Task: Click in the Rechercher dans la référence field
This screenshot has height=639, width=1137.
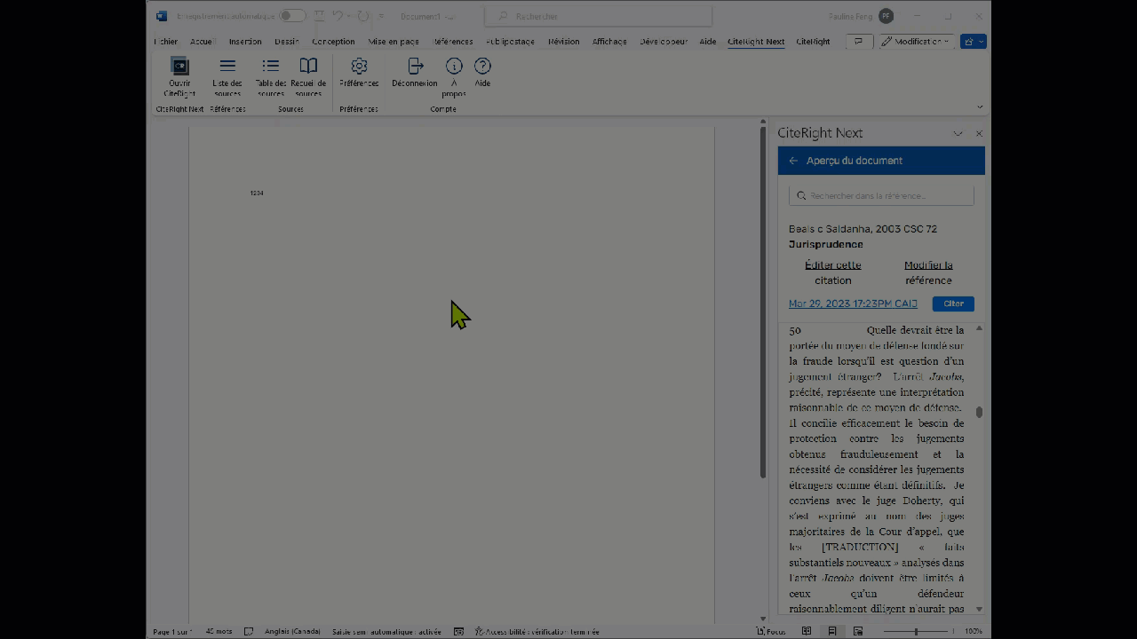Action: [x=881, y=195]
